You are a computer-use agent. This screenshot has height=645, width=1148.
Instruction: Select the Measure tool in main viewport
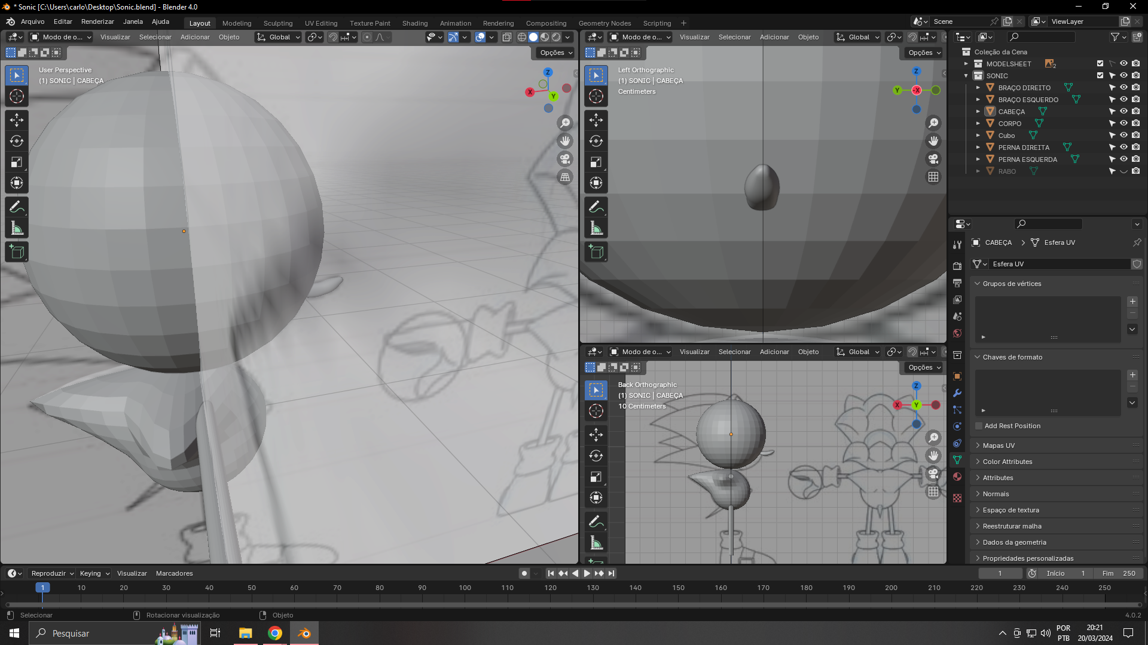point(17,228)
